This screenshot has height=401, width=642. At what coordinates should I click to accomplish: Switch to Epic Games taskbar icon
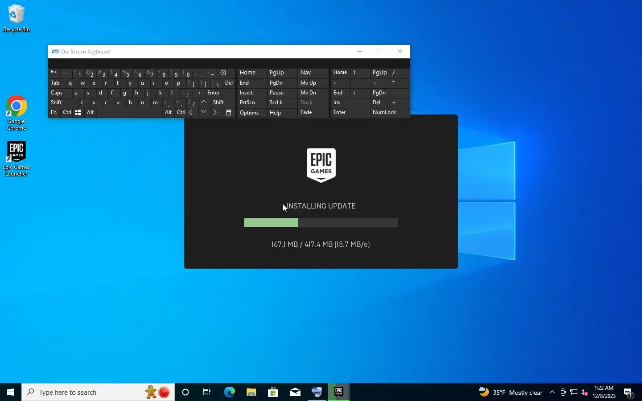(339, 392)
